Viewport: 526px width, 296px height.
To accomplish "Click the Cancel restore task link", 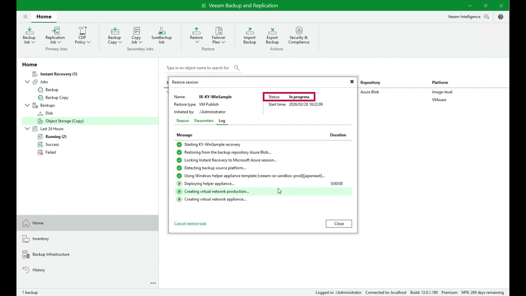I will pos(190,224).
